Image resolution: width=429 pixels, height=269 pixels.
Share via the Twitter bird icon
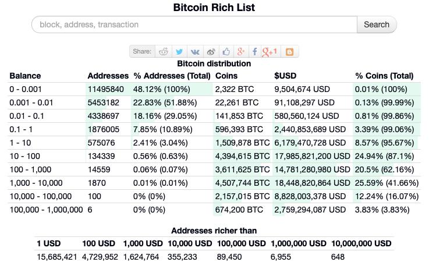[179, 51]
